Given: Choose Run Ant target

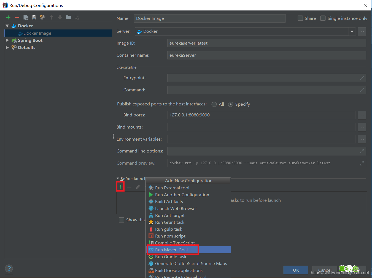Looking at the screenshot, I should tap(188, 216).
